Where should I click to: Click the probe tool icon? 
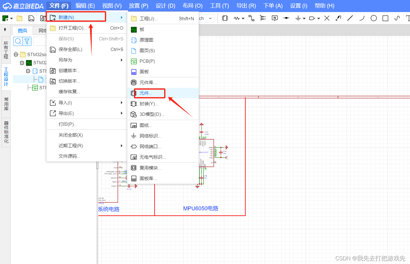(338, 18)
